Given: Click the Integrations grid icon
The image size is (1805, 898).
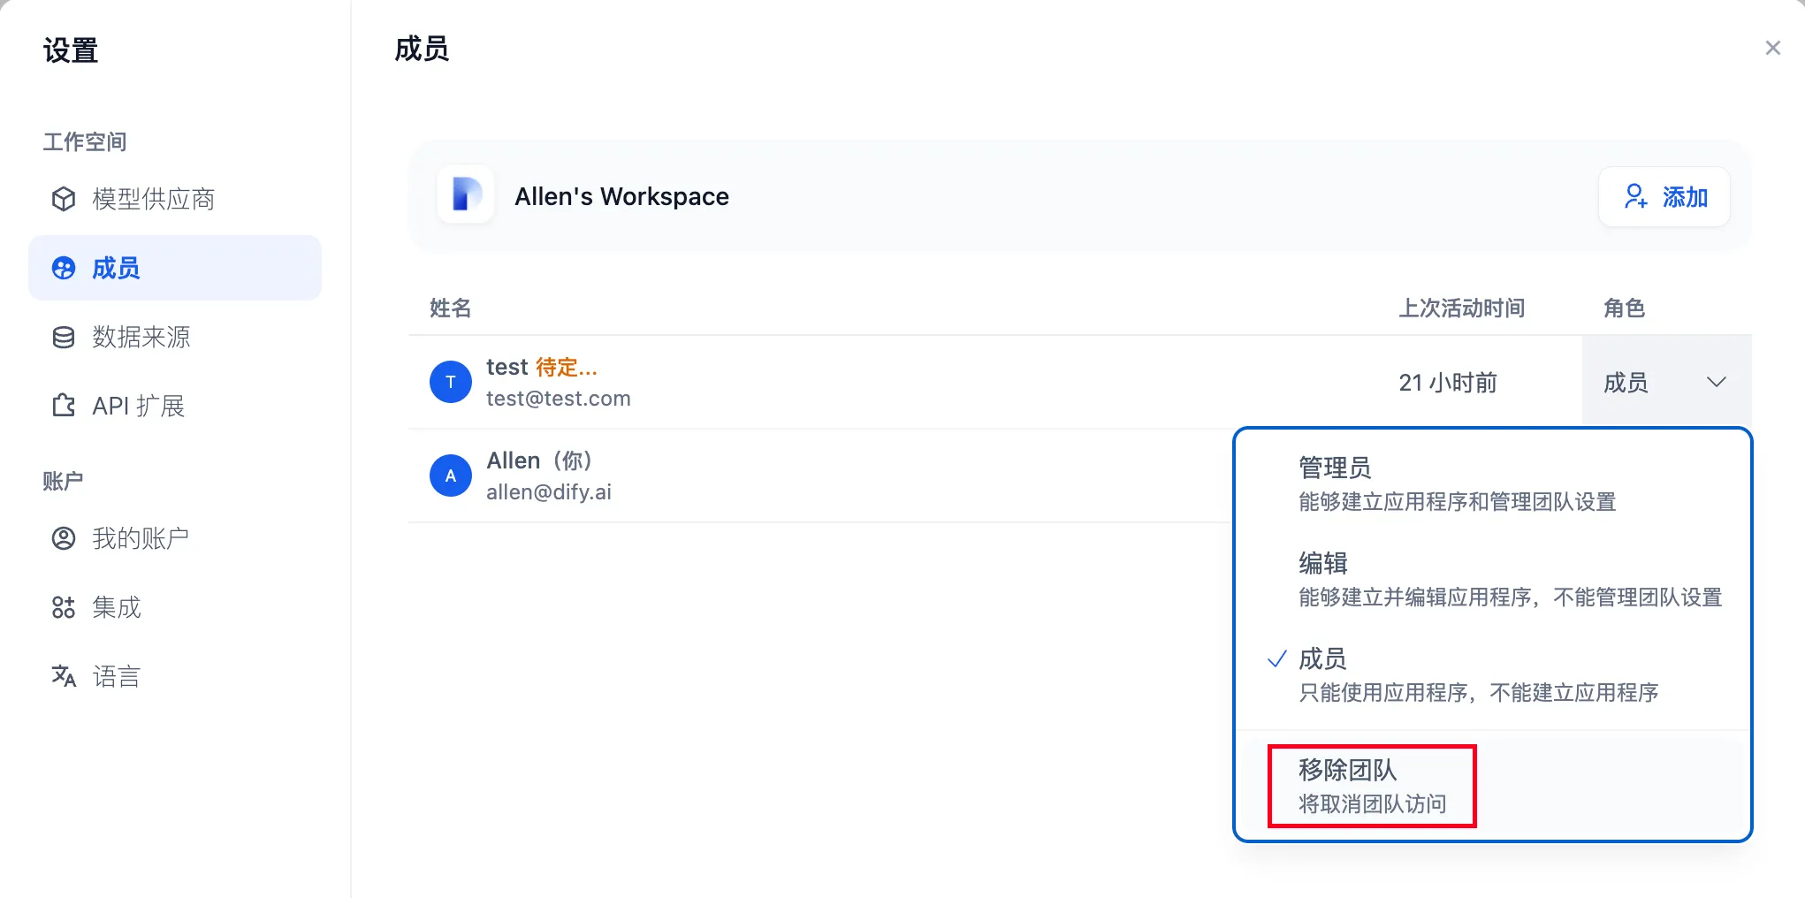Looking at the screenshot, I should [64, 607].
